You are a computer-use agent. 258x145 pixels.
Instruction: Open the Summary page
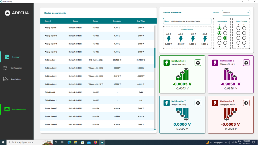tap(13, 57)
